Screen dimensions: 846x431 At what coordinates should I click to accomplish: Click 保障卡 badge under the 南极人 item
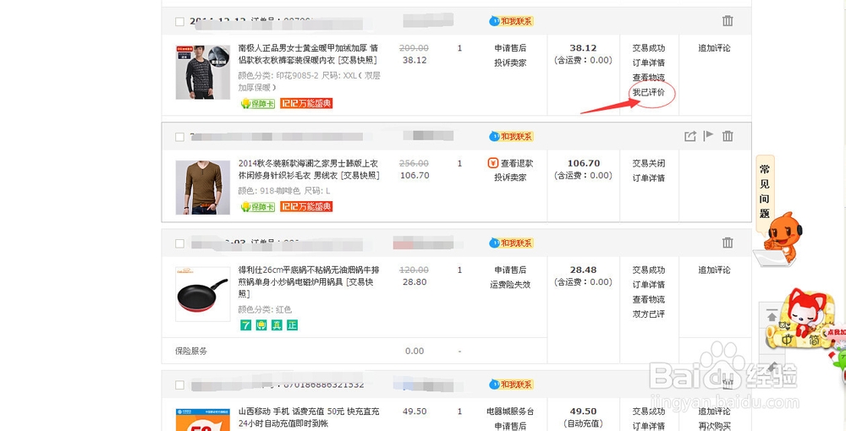pyautogui.click(x=258, y=103)
